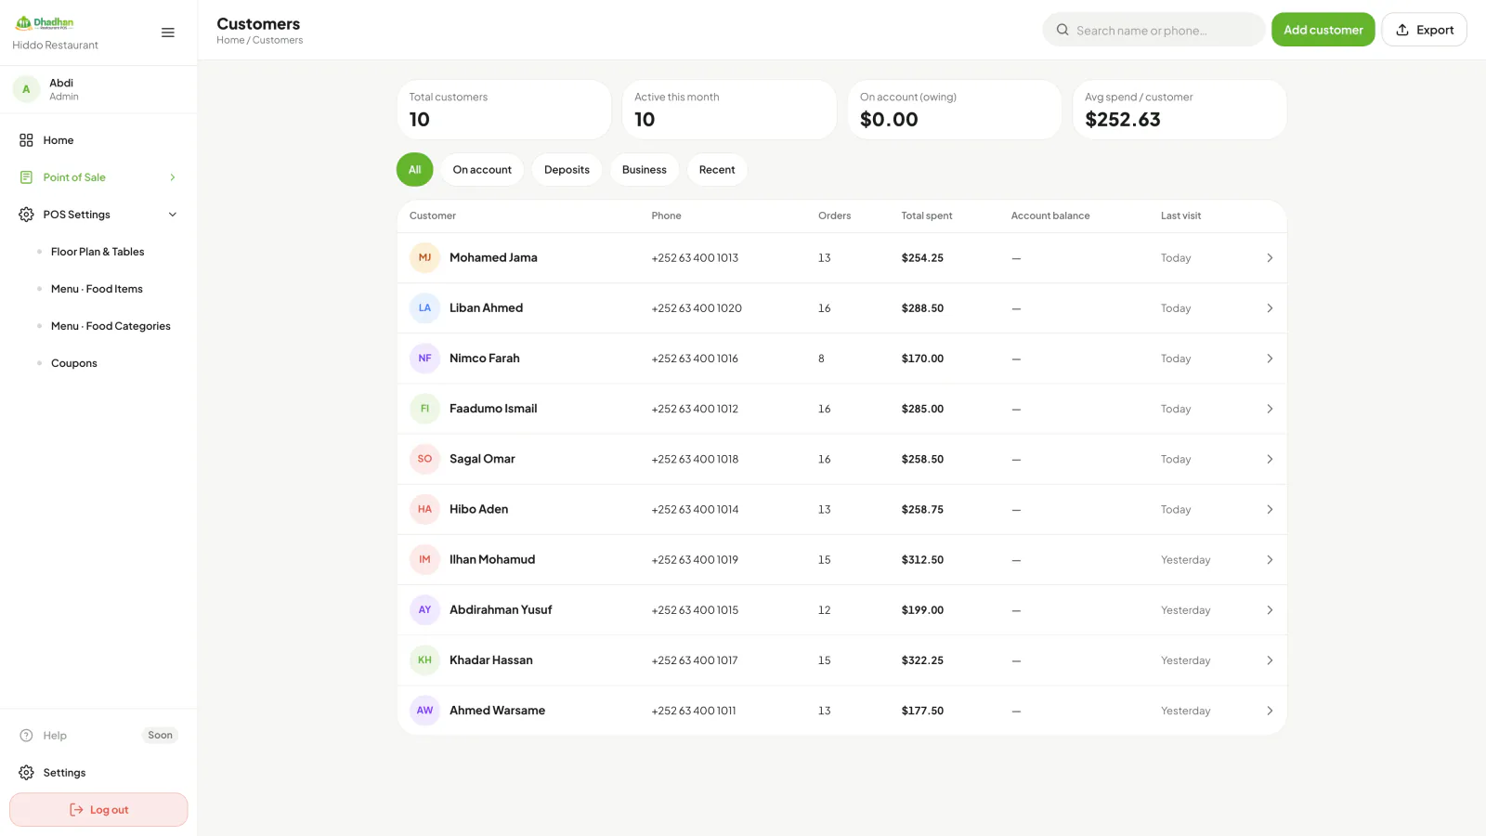Open Mohamed Jama row chevron
This screenshot has height=836, width=1486.
(1270, 258)
